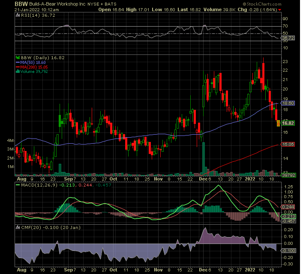Viewport: 306px width, 274px height.
Task: Click the 90 RSI axis label
Action: (285, 19)
